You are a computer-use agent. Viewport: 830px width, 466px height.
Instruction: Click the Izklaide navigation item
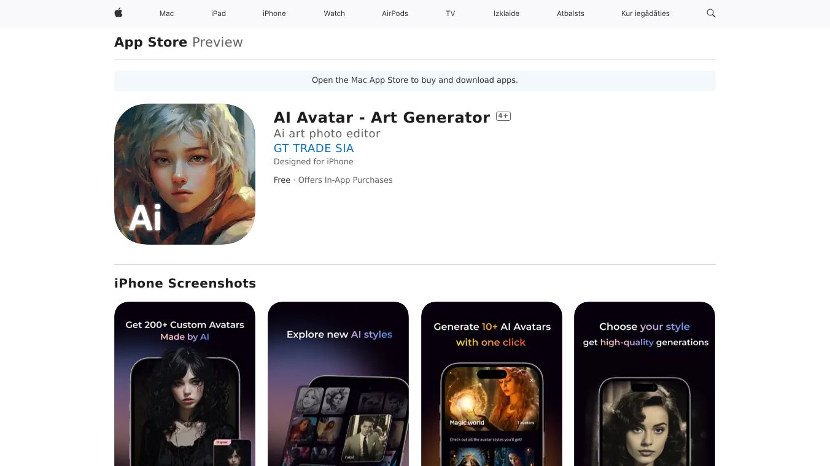tap(506, 13)
